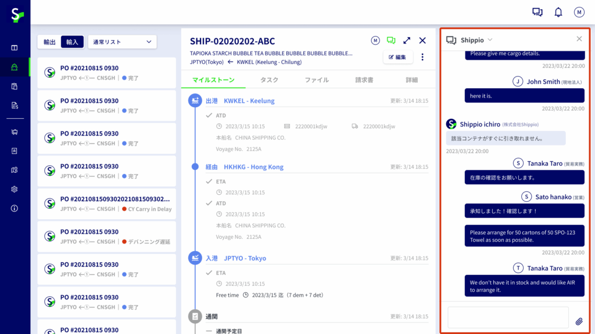Click the 編集 edit button

coord(397,57)
